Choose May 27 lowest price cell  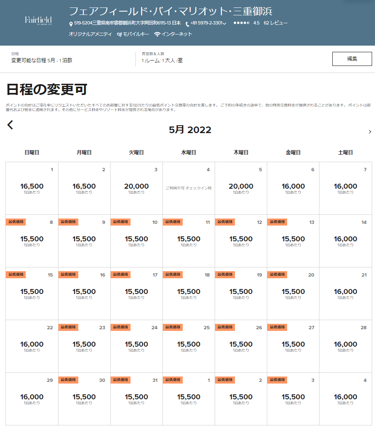point(293,346)
